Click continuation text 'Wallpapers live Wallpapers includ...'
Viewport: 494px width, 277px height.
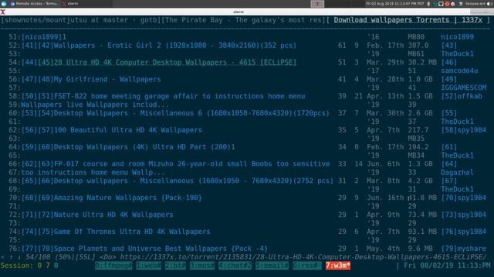tap(95, 105)
